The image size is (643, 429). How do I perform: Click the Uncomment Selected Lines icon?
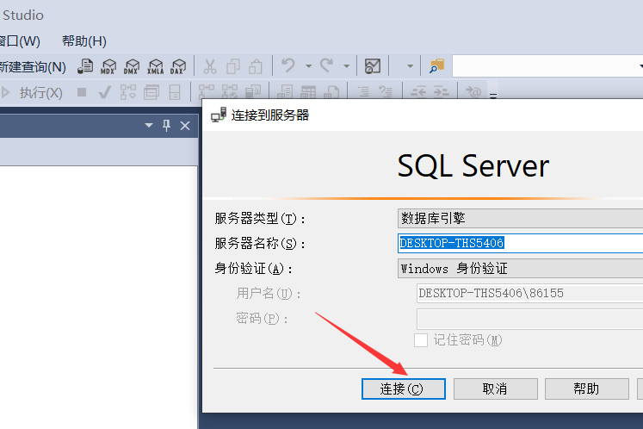386,92
